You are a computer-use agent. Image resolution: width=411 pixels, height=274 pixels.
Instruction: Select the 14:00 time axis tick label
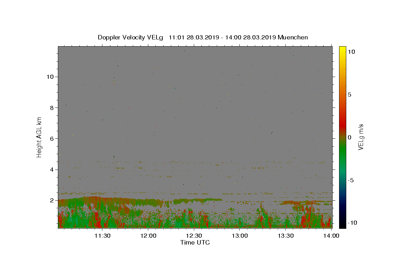[x=332, y=236]
